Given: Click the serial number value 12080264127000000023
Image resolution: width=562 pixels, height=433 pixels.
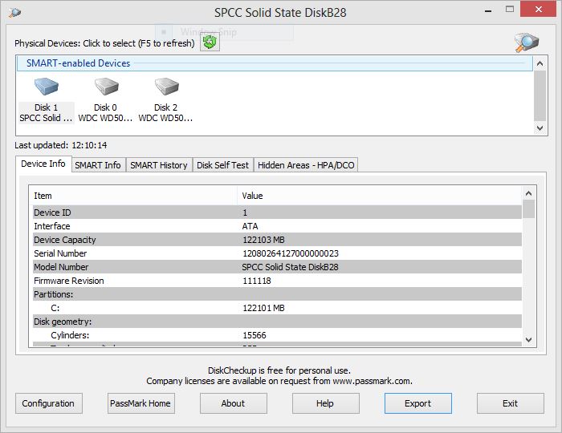Looking at the screenshot, I should (x=291, y=253).
